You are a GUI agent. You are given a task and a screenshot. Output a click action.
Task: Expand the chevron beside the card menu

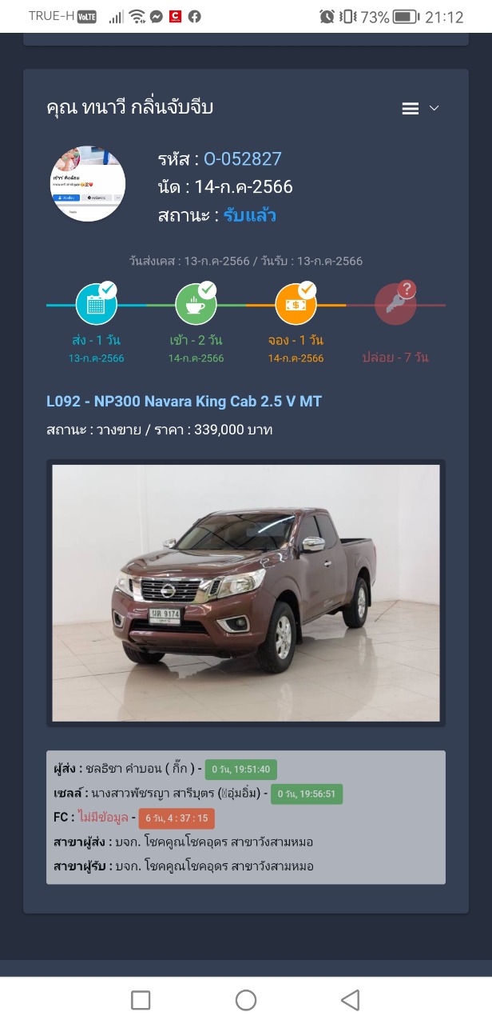pyautogui.click(x=434, y=109)
